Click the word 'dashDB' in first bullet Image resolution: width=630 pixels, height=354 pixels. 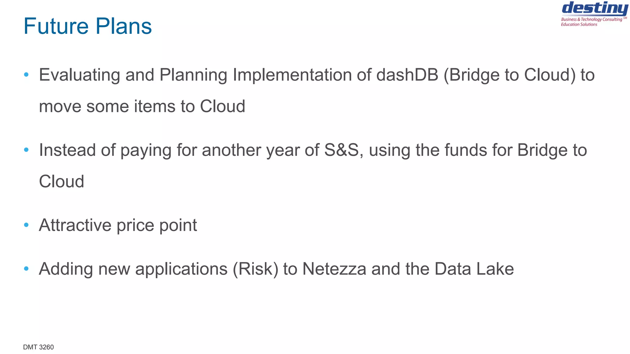click(407, 75)
